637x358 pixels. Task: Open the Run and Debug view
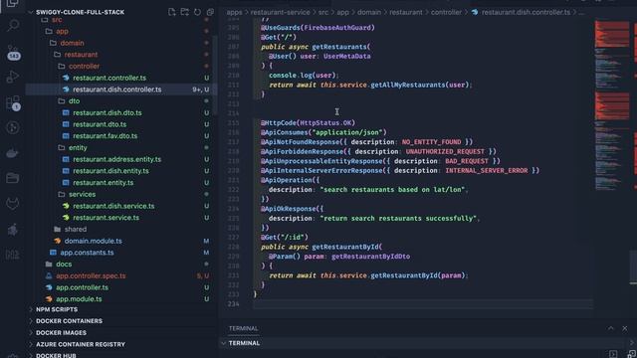click(13, 78)
